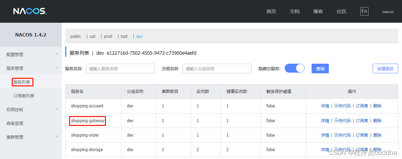Click 删除 for shopping-order

[377, 135]
